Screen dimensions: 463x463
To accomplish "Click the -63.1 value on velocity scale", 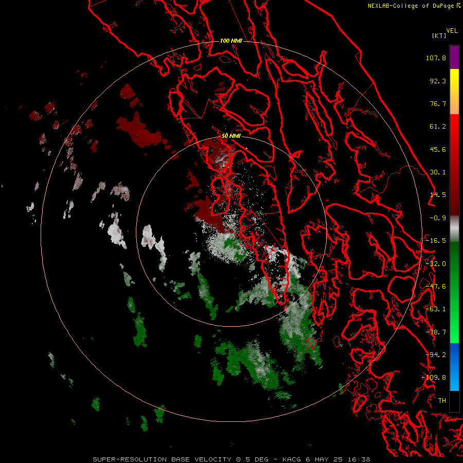I will (436, 309).
